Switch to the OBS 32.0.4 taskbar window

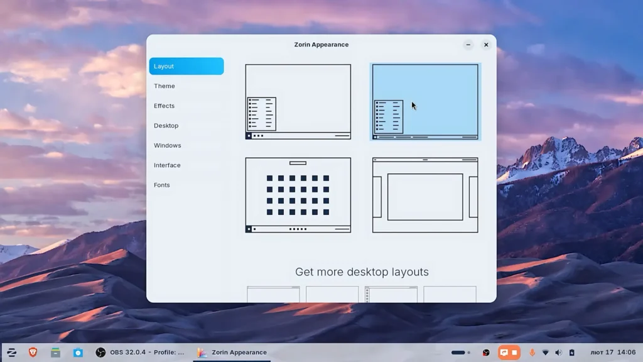(140, 352)
